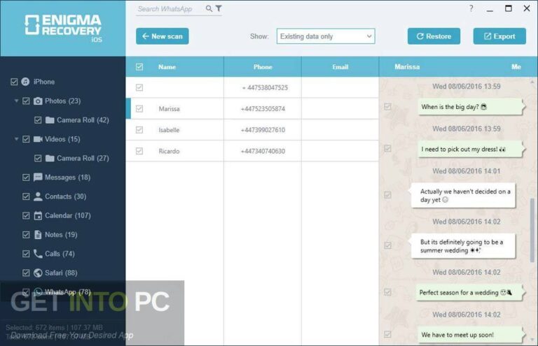Toggle checkbox beside 'Actually we haven't decided' message
This screenshot has width=538, height=346.
pos(387,195)
